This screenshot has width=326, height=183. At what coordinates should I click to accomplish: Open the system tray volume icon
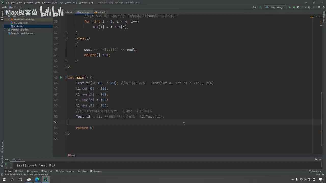[x=305, y=180]
